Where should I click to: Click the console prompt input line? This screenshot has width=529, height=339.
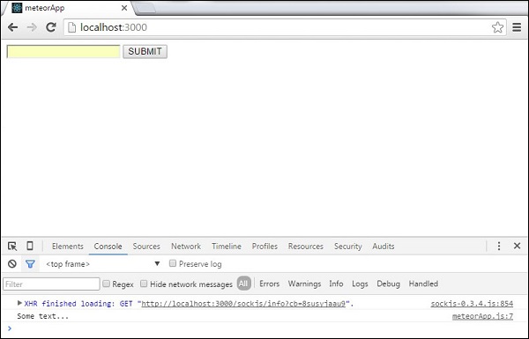[264, 328]
